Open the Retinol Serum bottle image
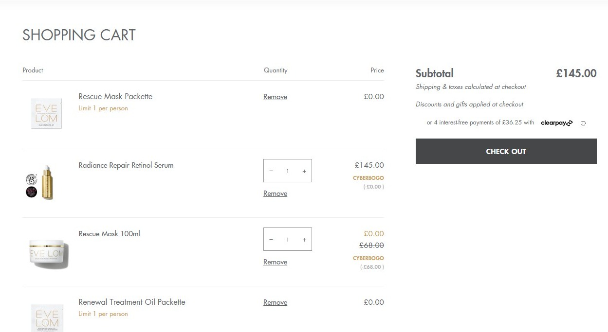 click(x=47, y=182)
